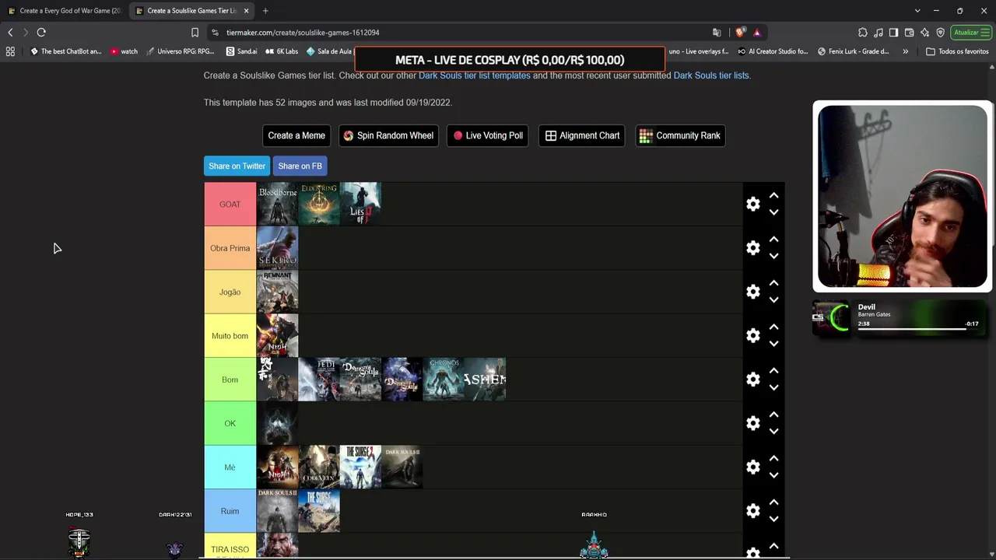Expand hidden bookmarks with the double chevron

[905, 51]
